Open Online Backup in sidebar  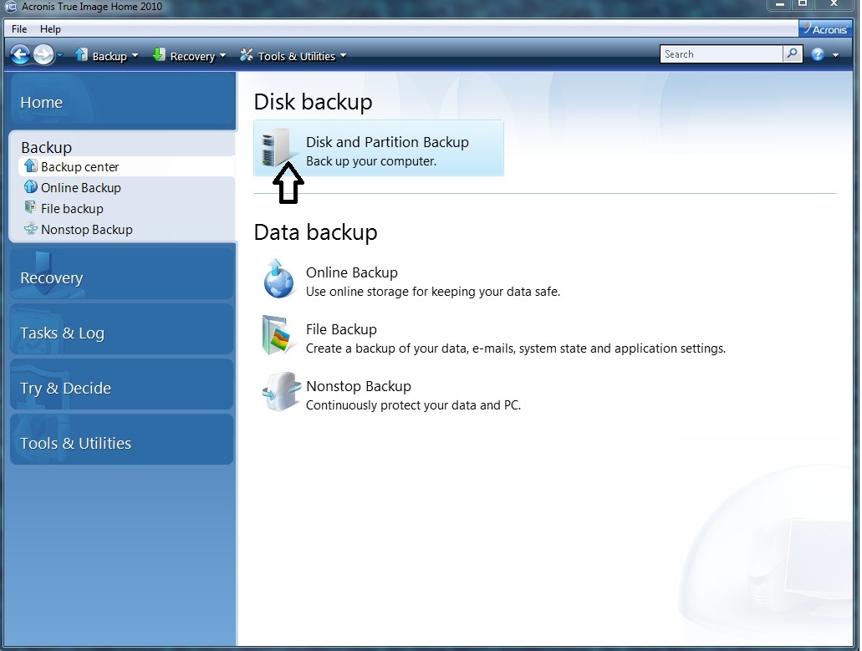[x=81, y=187]
